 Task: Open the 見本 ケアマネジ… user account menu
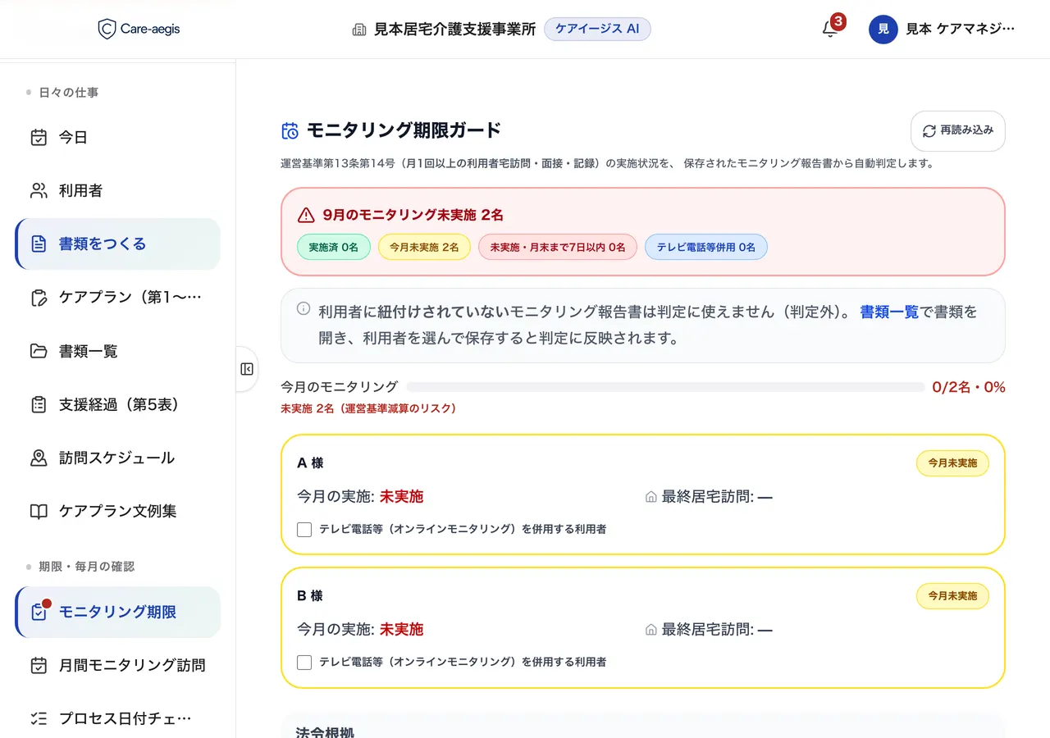tap(943, 30)
